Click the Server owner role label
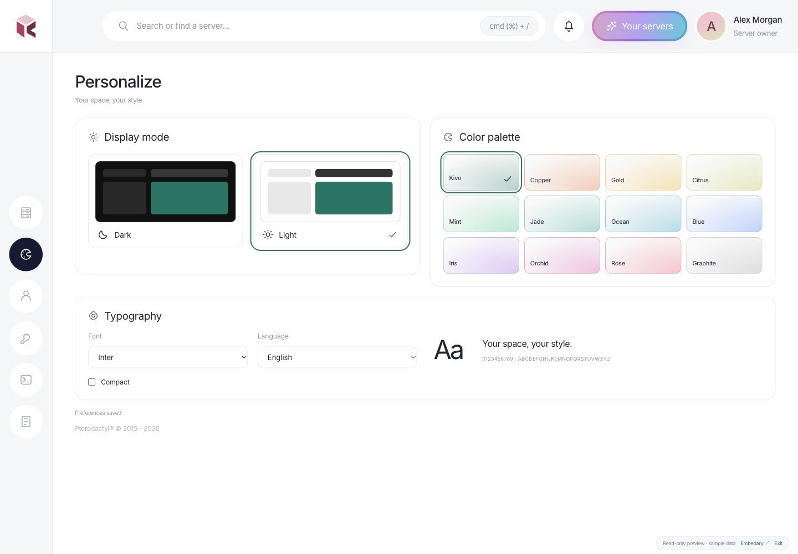 pyautogui.click(x=755, y=34)
